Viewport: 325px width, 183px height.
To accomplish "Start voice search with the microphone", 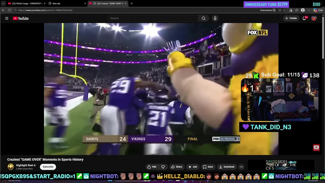I will 215,18.
